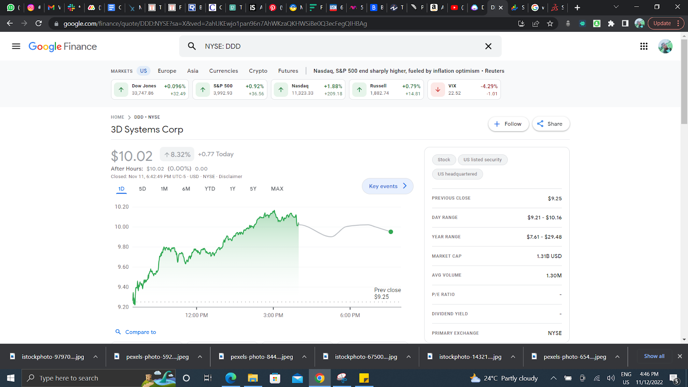Image resolution: width=688 pixels, height=387 pixels.
Task: Select the 1Y chart range
Action: tap(233, 189)
